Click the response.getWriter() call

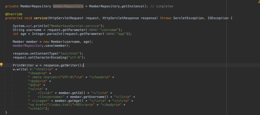point(62,65)
